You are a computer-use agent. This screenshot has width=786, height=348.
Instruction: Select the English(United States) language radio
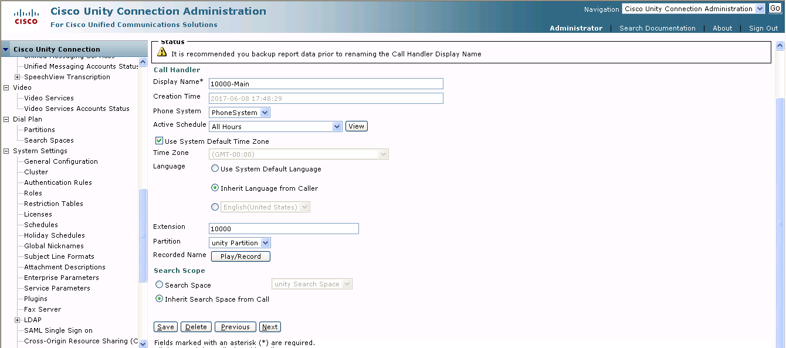point(215,207)
